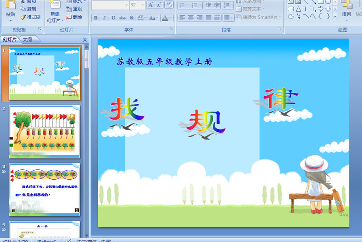Viewport: 362px width, 242px height.
Task: Open the Arrange (排列) menu
Action: coord(346,10)
